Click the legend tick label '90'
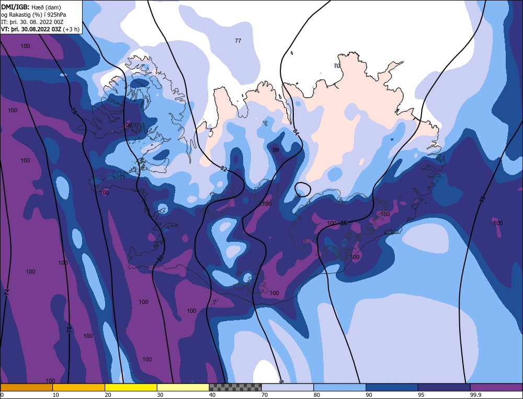 369,395
